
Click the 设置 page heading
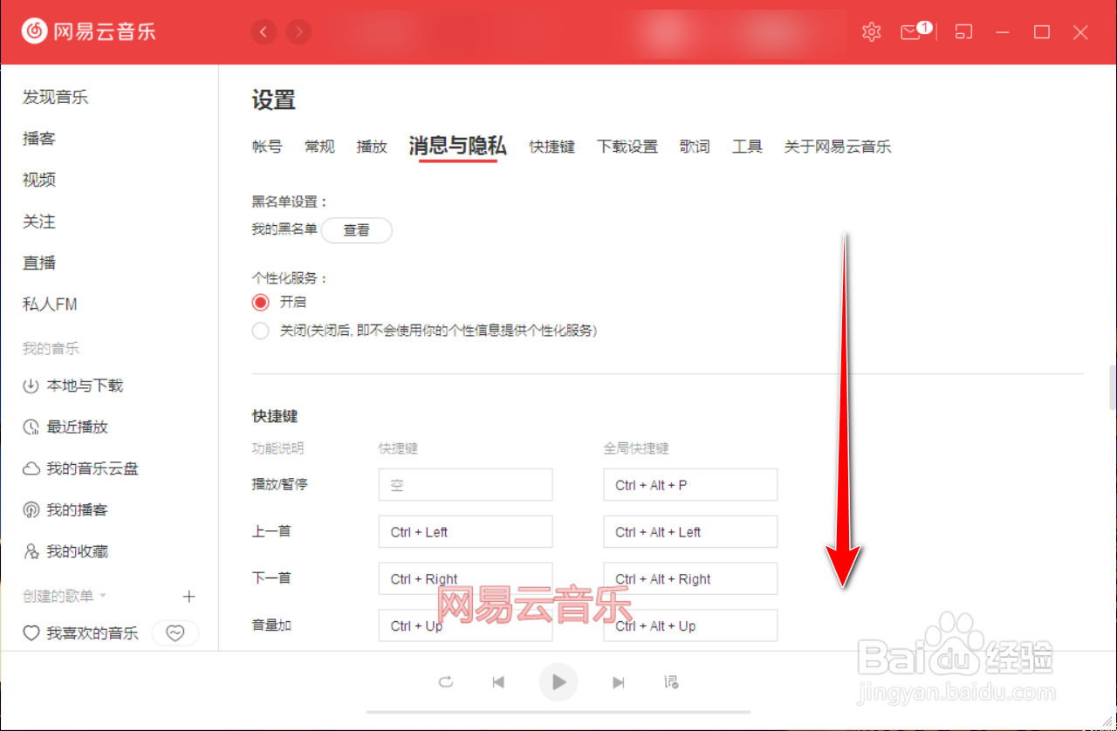coord(274,100)
